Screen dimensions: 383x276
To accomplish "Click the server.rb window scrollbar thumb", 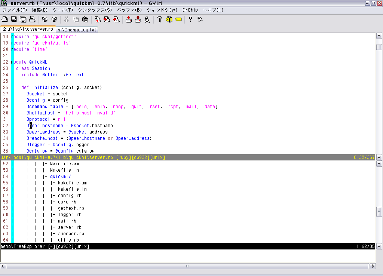I will [x=379, y=47].
